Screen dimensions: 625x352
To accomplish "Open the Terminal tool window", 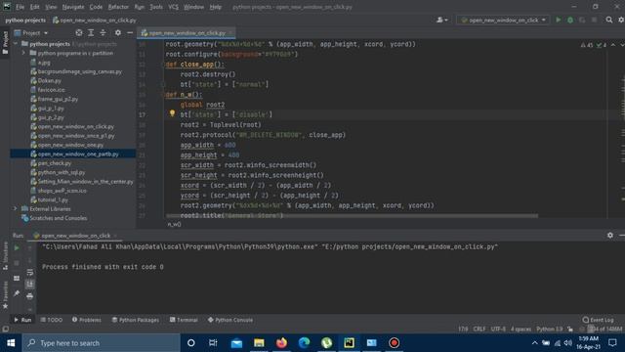I will tap(184, 320).
